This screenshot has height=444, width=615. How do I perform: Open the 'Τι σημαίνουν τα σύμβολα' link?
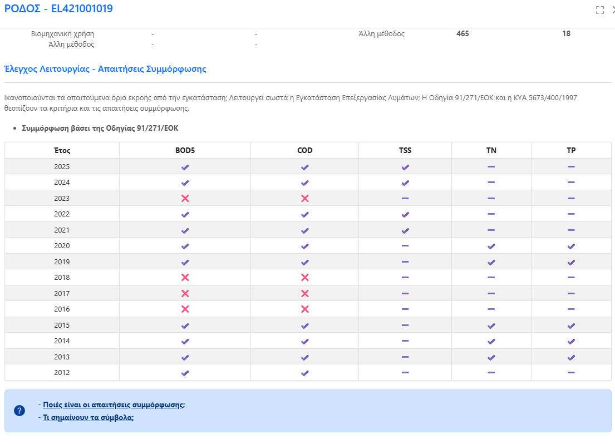[x=88, y=418]
